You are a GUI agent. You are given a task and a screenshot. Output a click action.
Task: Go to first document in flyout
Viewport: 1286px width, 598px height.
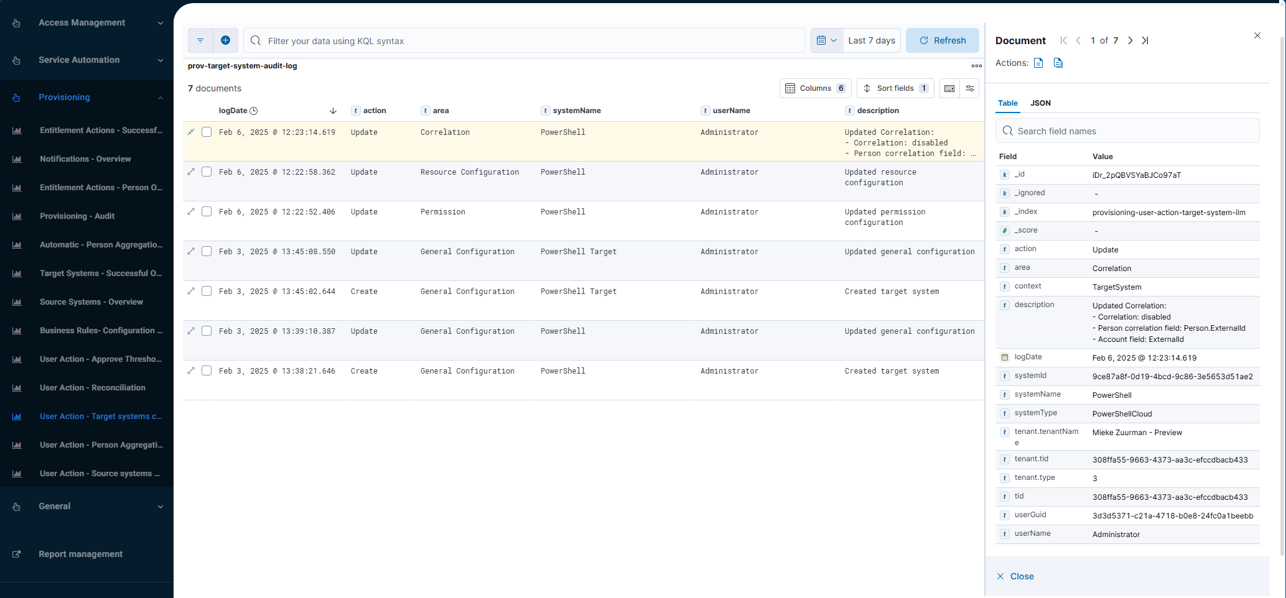pos(1063,40)
